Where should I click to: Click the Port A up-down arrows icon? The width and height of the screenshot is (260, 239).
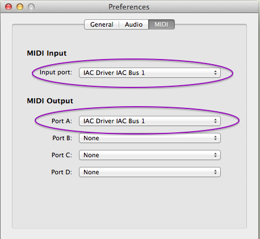[x=215, y=121]
